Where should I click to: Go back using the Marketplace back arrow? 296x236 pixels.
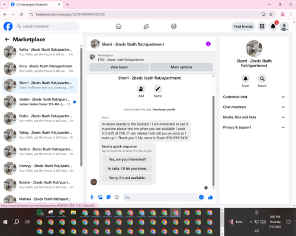7,40
